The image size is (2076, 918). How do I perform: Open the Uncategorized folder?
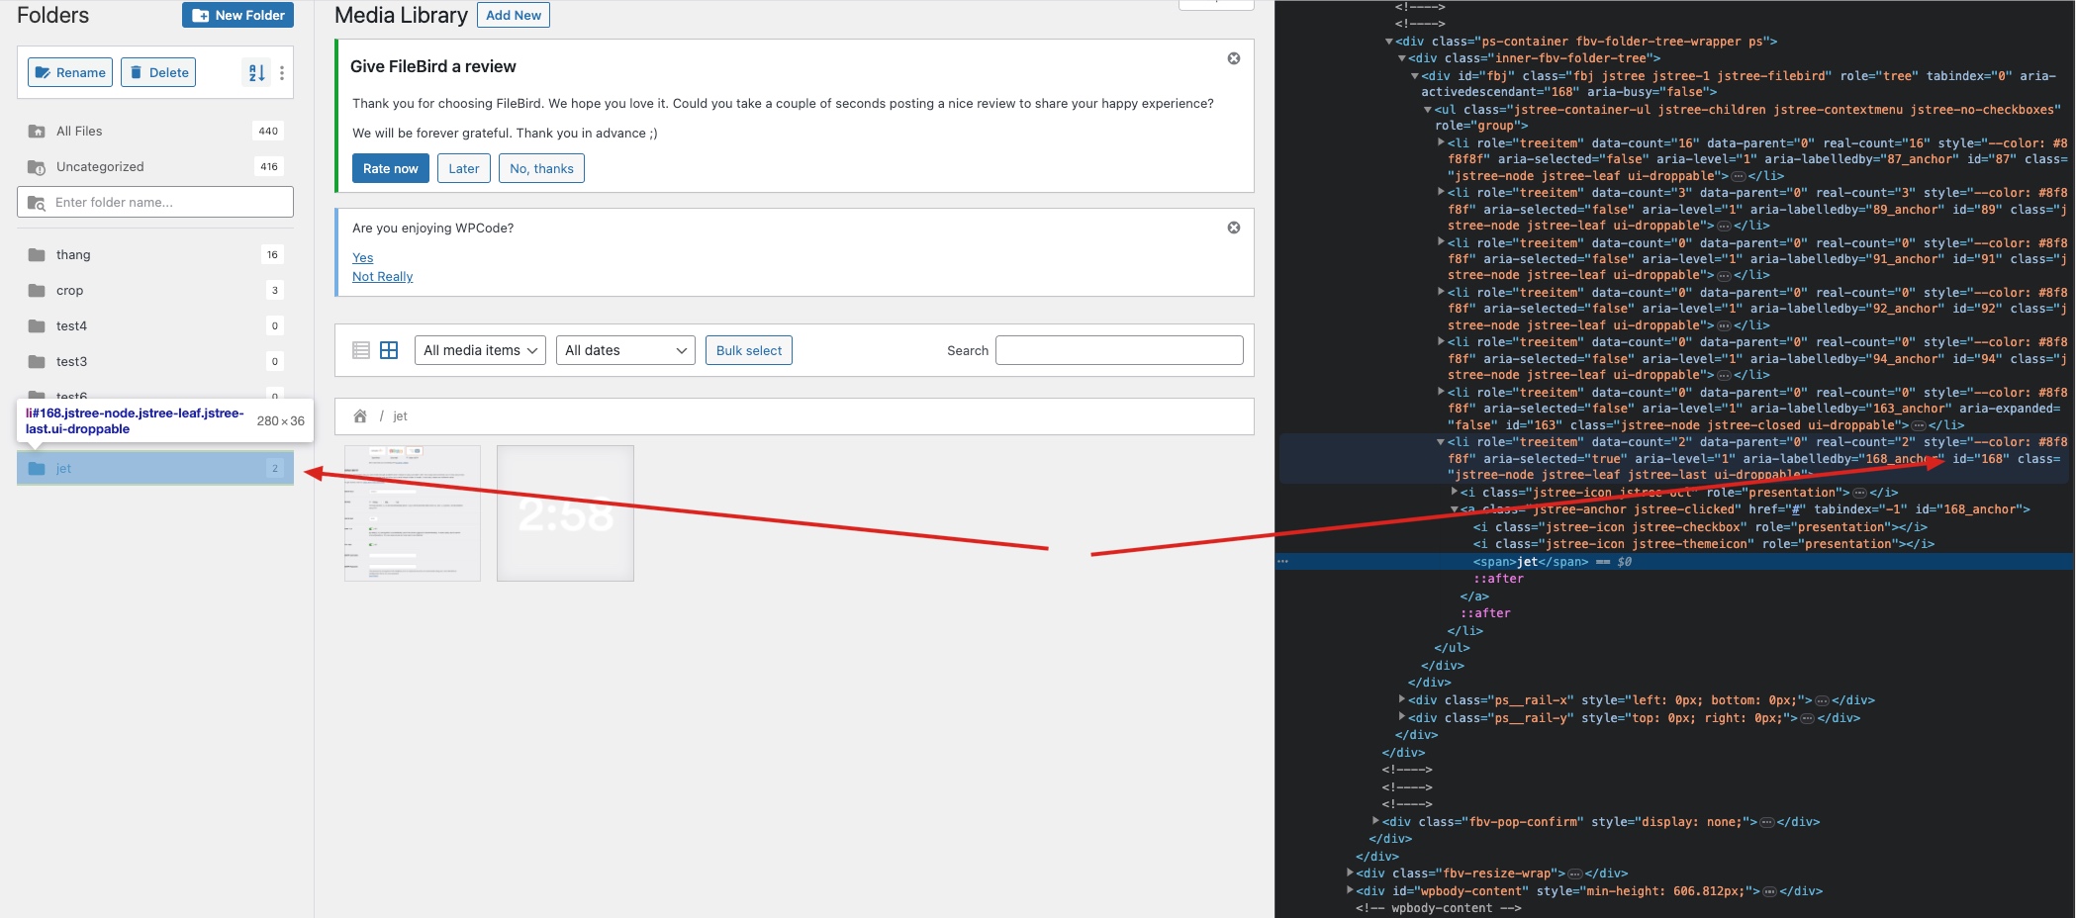point(99,166)
